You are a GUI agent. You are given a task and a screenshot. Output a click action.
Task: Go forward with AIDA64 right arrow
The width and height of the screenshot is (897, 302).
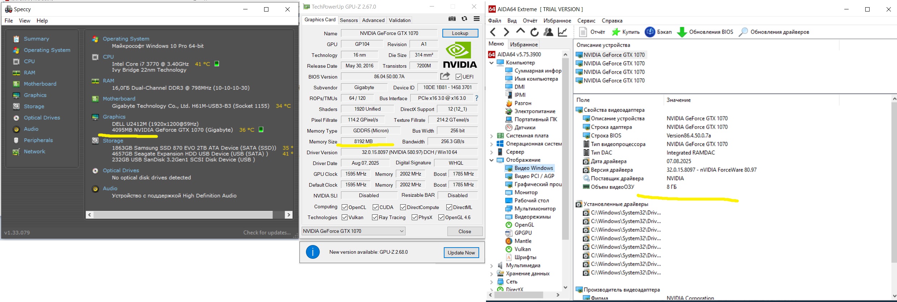point(506,32)
